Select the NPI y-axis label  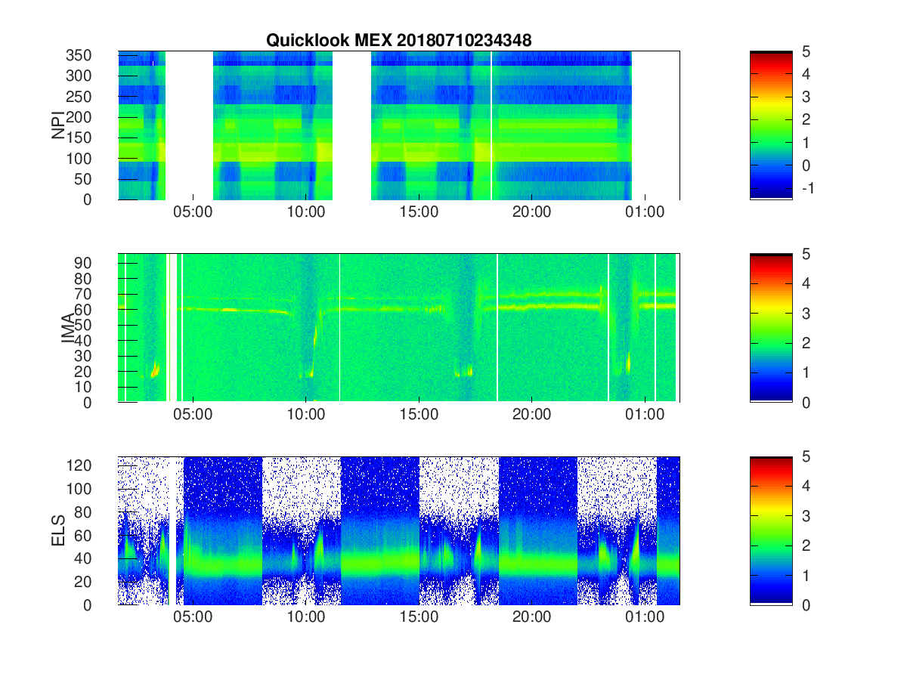pos(58,125)
